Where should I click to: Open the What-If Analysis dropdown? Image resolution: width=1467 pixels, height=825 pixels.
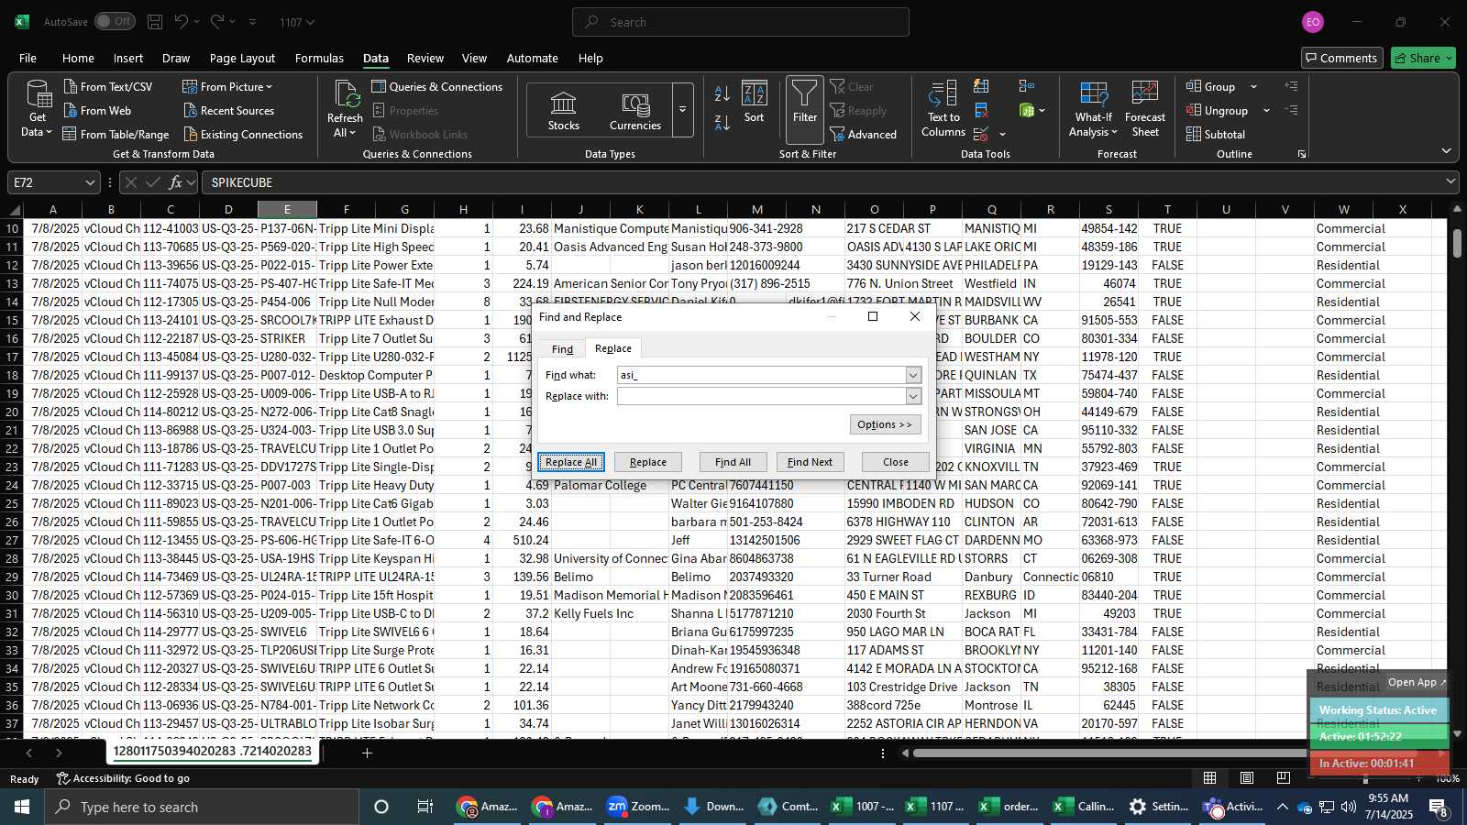coord(1093,109)
